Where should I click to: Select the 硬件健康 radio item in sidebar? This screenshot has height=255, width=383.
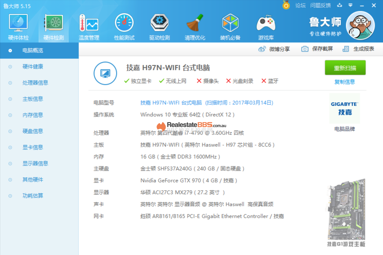point(33,67)
